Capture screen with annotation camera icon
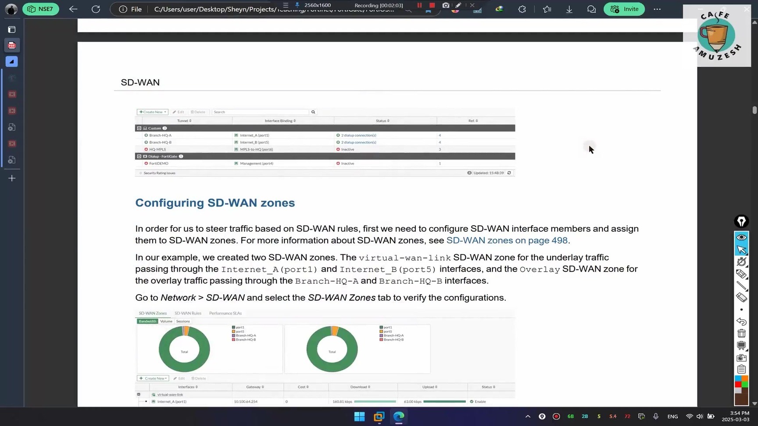This screenshot has width=758, height=426. (741, 358)
